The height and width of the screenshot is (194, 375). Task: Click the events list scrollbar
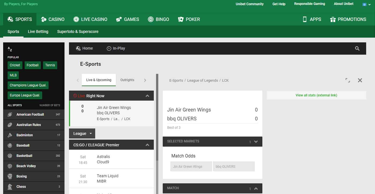pos(157,117)
